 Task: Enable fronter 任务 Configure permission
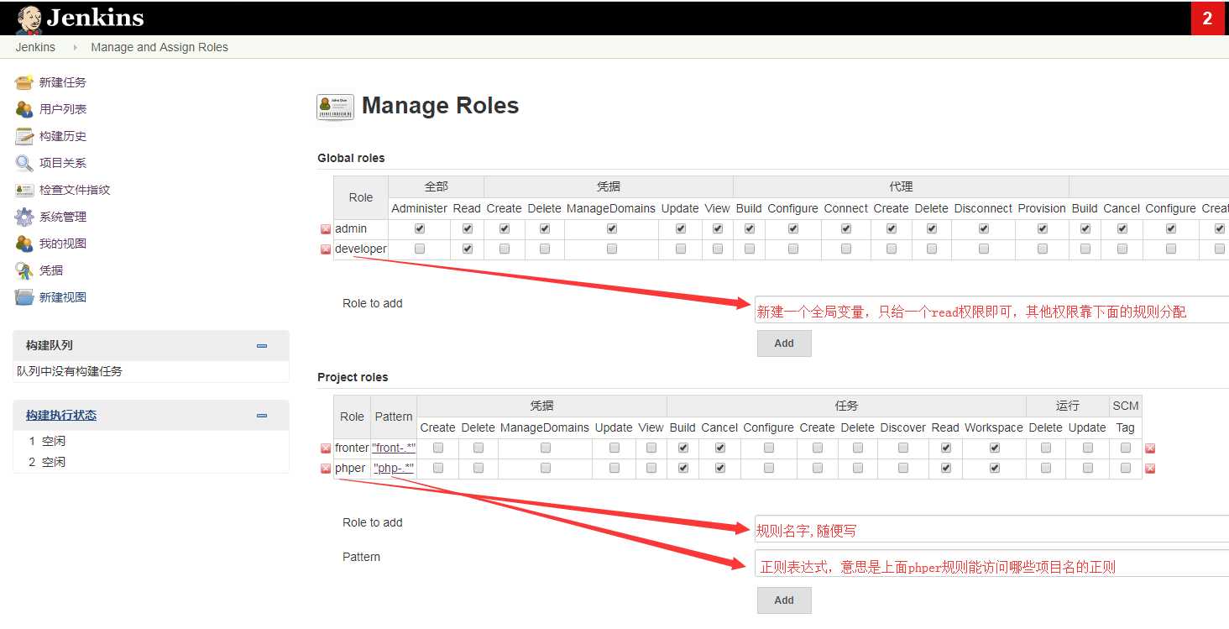click(x=769, y=448)
